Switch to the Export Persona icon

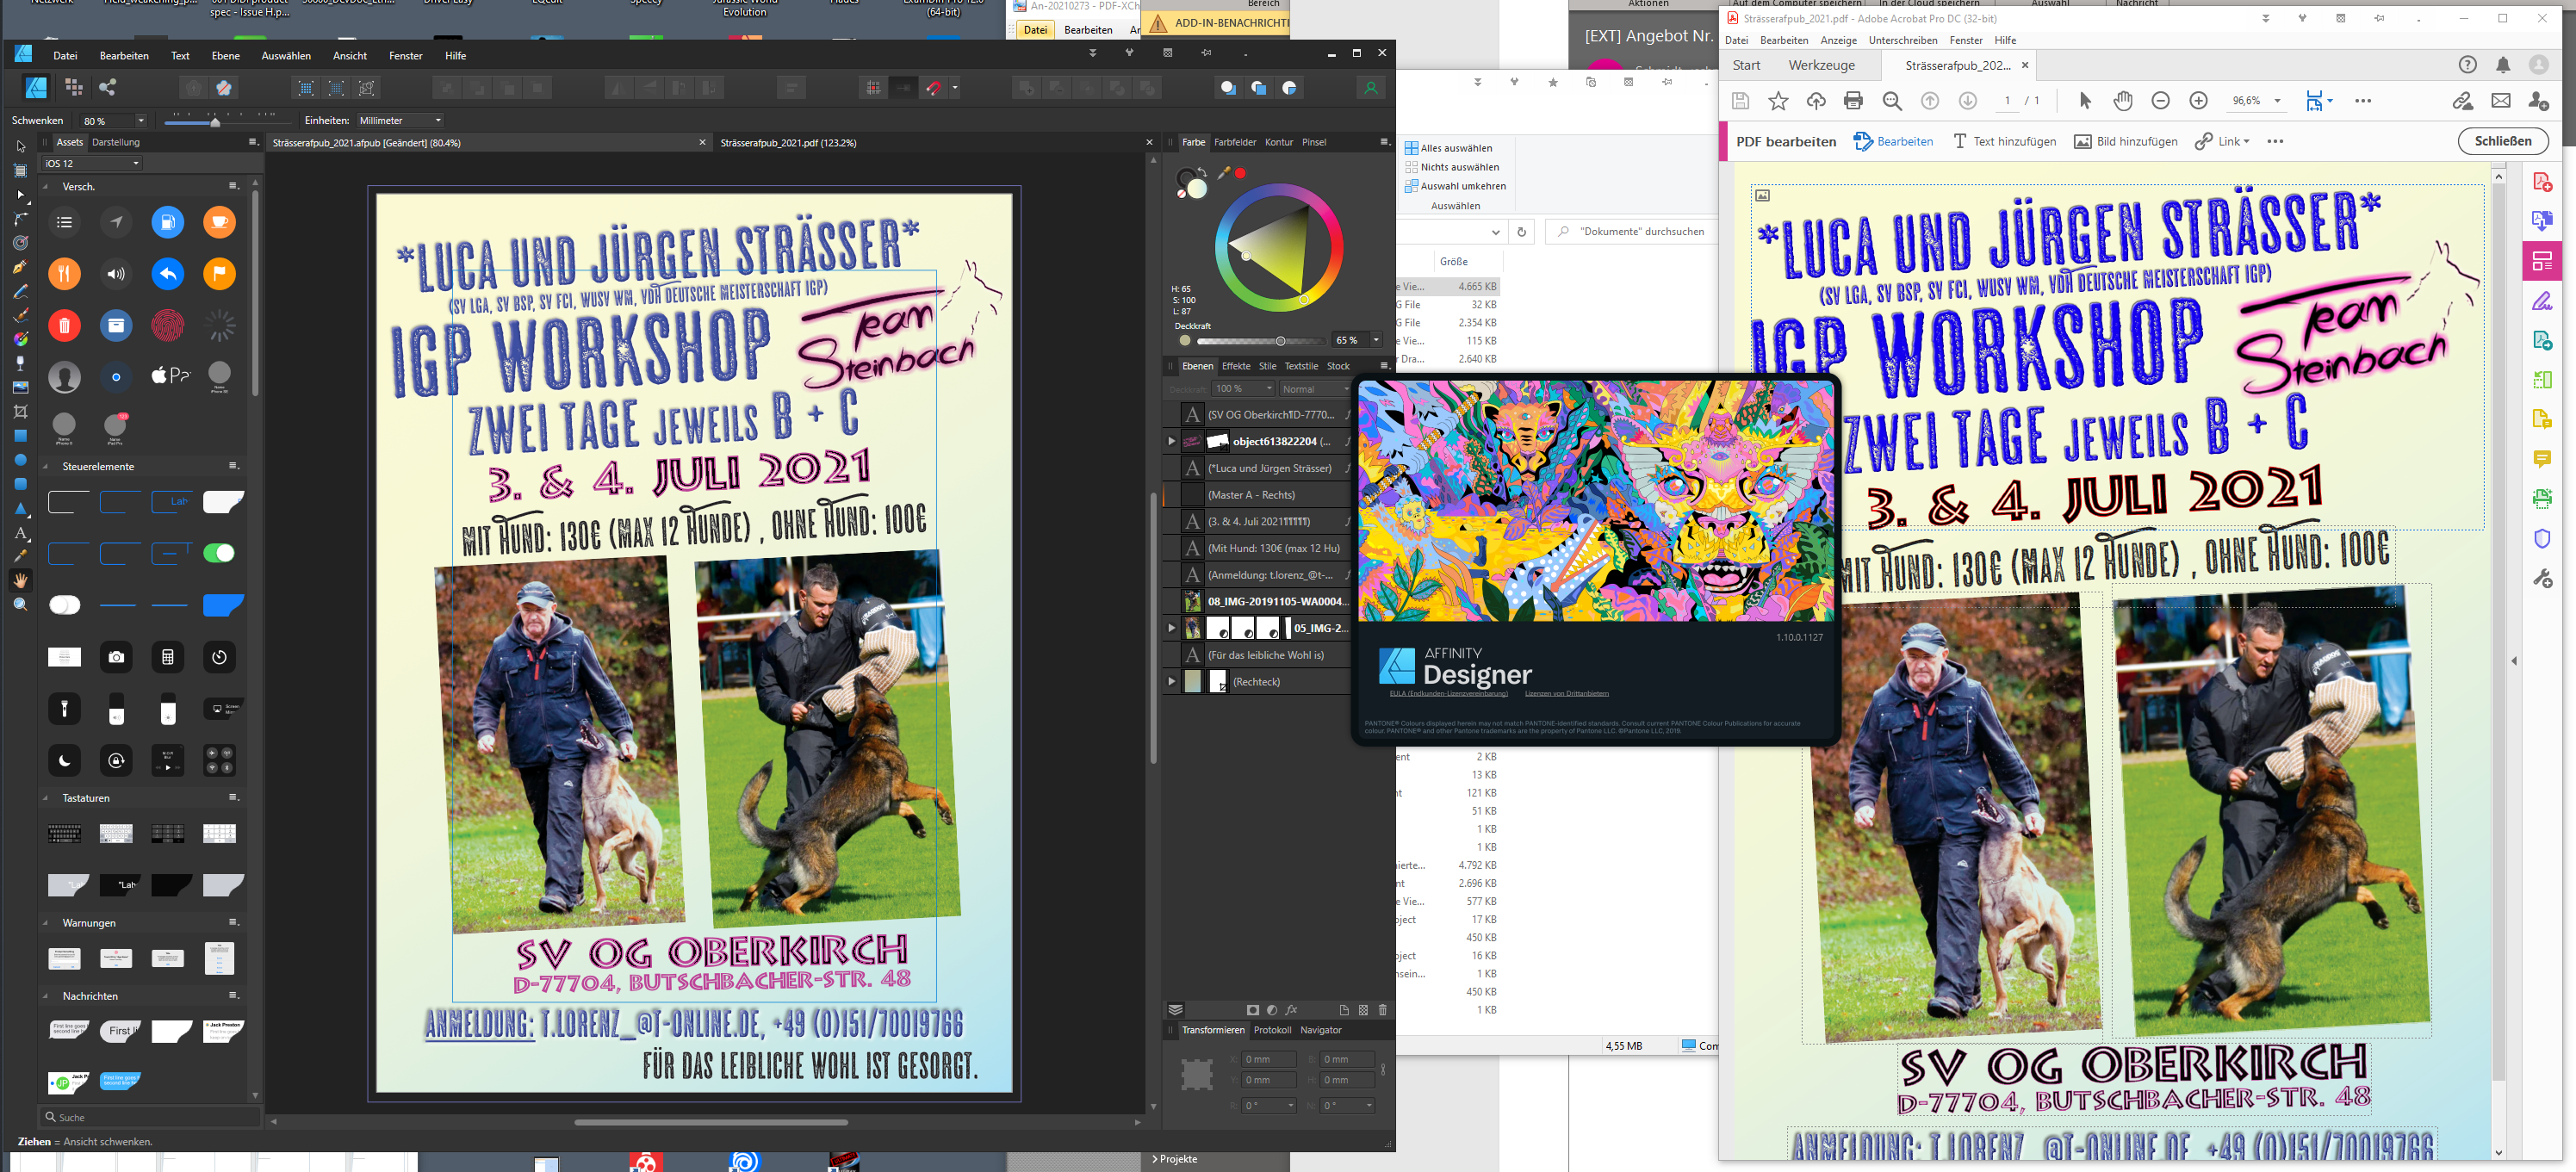point(108,88)
